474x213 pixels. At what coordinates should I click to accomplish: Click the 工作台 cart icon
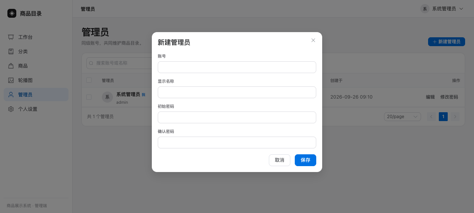tap(11, 37)
